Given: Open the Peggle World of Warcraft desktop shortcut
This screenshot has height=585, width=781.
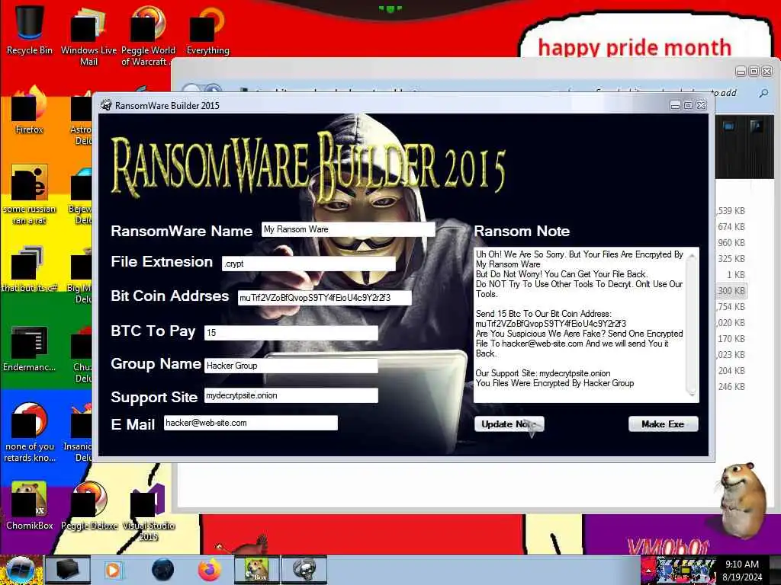Looking at the screenshot, I should [x=148, y=36].
